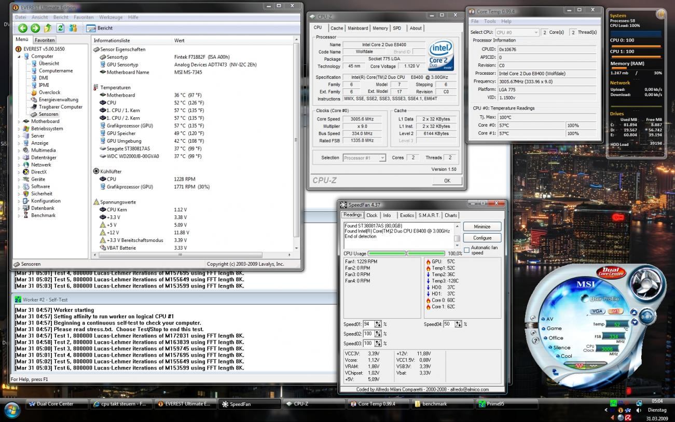Screen dimensions: 675x422
Task: Switch to the Memory tab in CPU-Z
Action: point(380,28)
